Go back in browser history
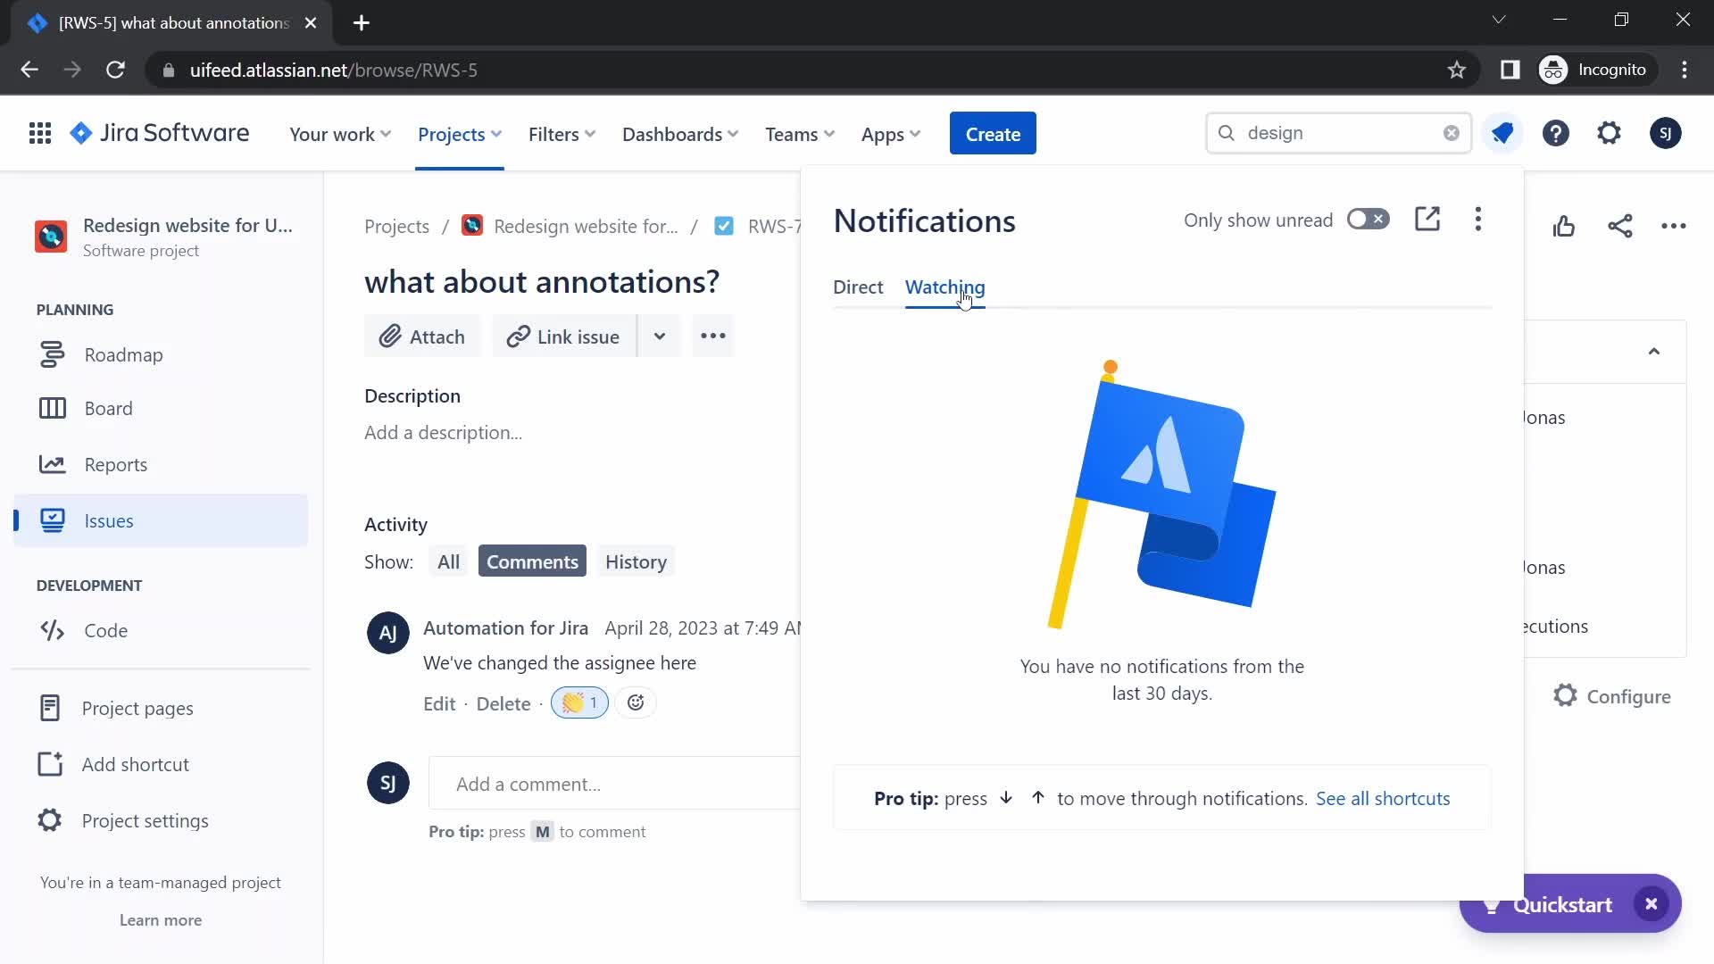Viewport: 1714px width, 964px height. (x=29, y=70)
